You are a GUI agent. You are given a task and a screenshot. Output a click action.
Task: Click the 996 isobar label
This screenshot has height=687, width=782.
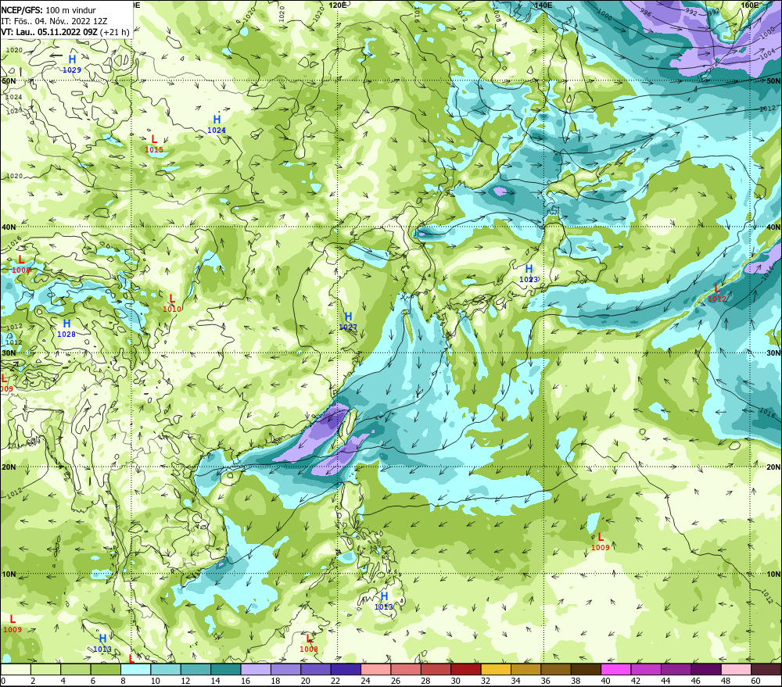646,13
